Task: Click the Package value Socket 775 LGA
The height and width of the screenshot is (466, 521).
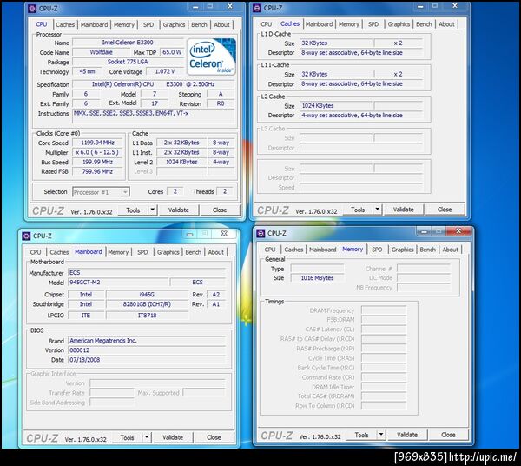Action: pyautogui.click(x=128, y=62)
